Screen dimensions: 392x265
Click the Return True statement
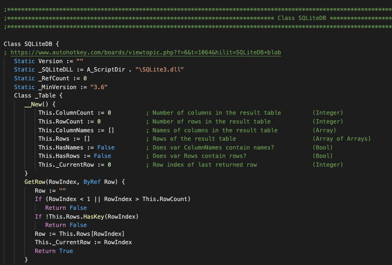(x=54, y=251)
